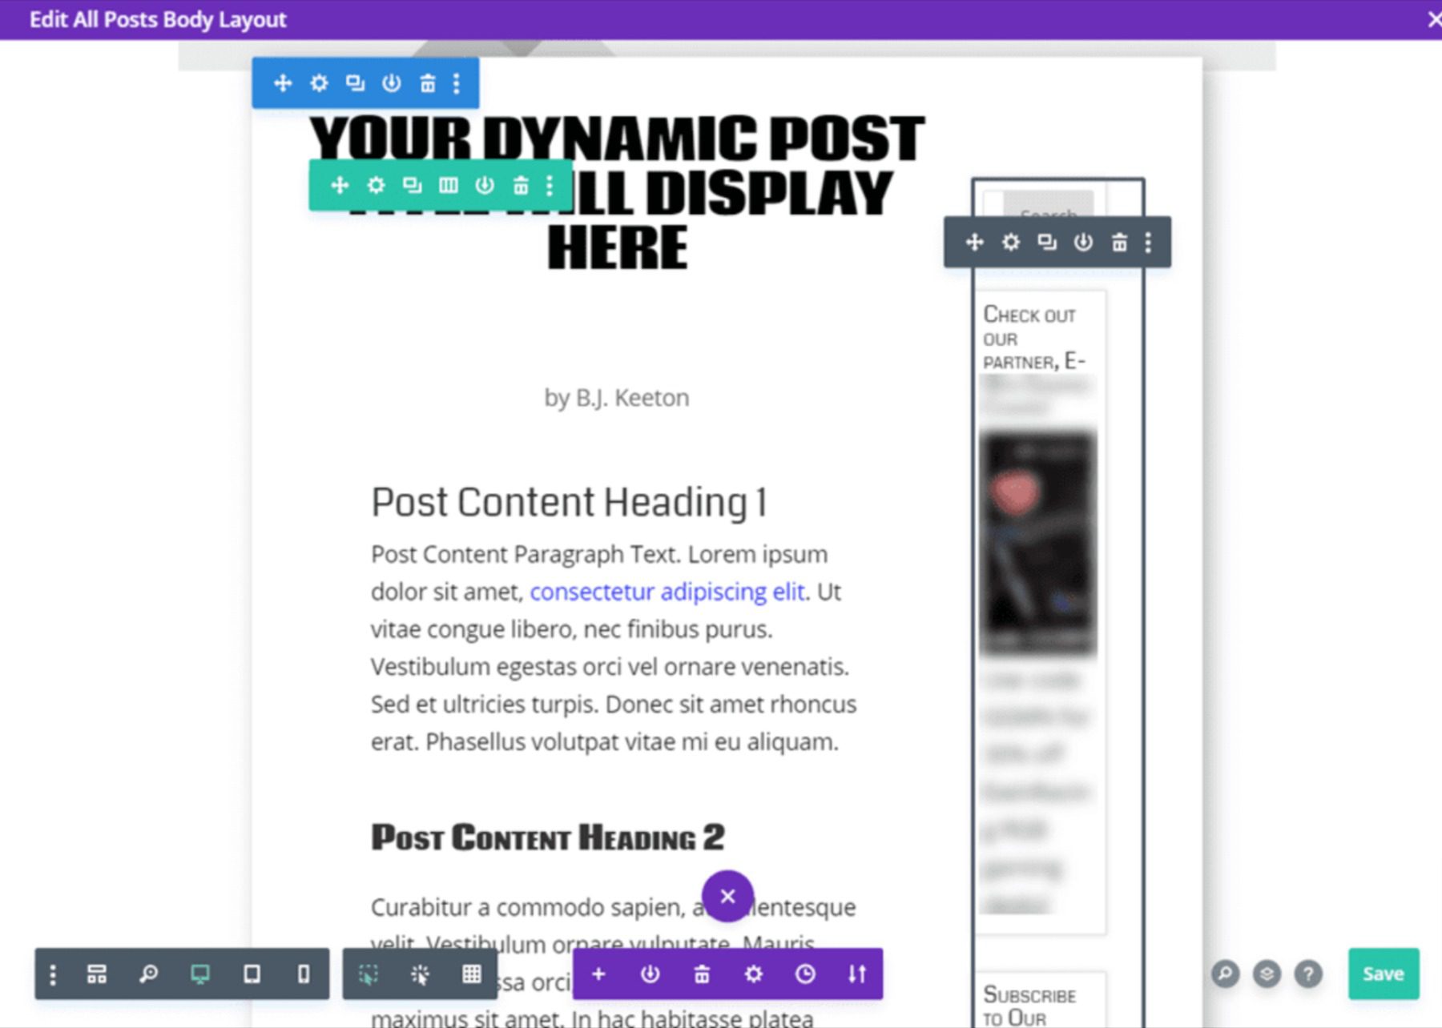Expand builder options via bottom-left three dots
The width and height of the screenshot is (1442, 1028).
coord(53,974)
